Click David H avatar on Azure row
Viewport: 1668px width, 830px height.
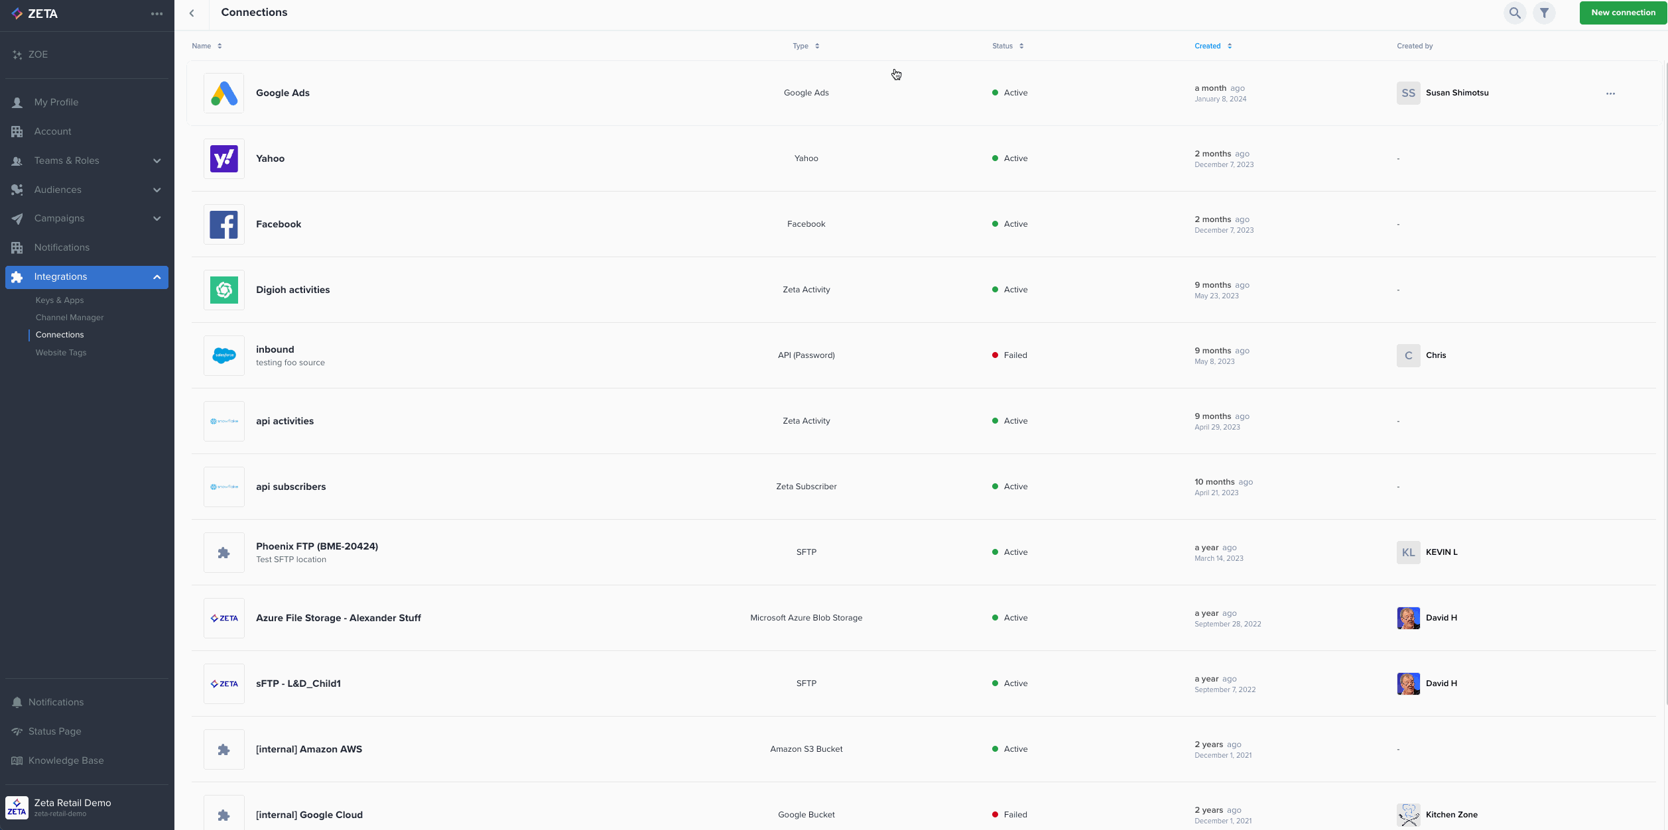(x=1408, y=618)
